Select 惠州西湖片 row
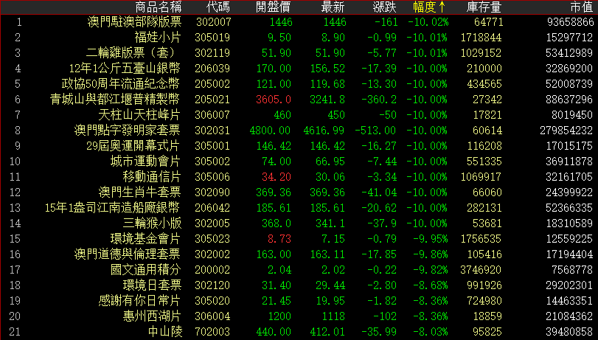This screenshot has width=598, height=340. pos(299,316)
